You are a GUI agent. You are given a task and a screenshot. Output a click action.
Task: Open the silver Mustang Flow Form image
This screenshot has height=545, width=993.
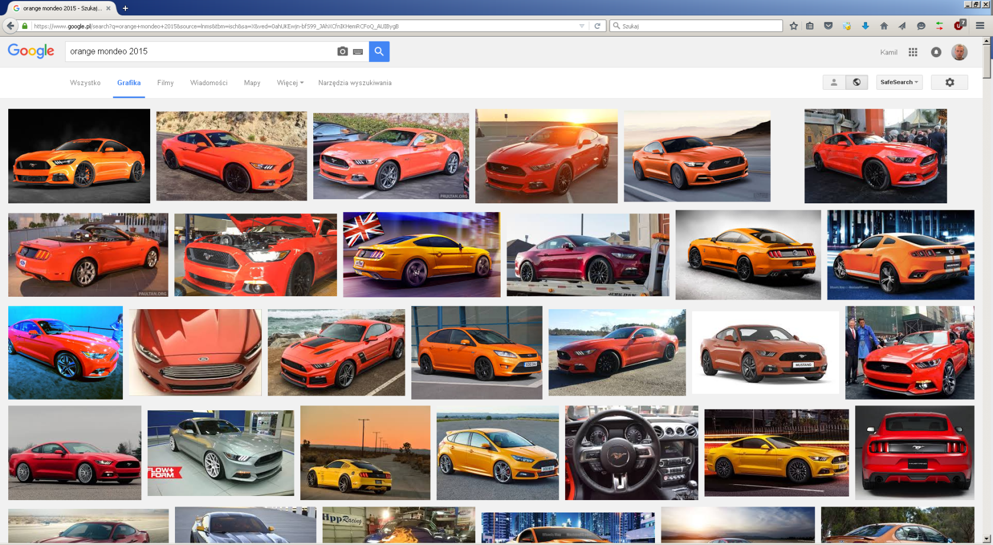(220, 453)
